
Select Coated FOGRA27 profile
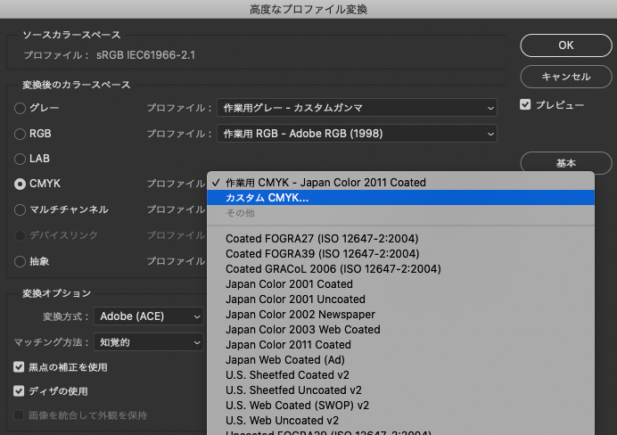click(400, 239)
